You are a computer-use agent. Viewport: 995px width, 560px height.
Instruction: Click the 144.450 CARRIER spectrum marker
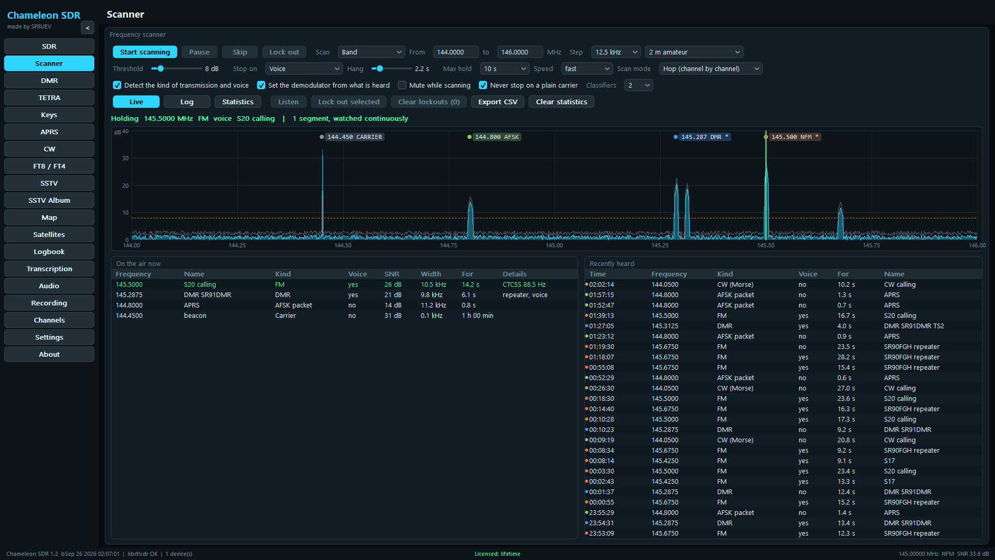pos(354,137)
